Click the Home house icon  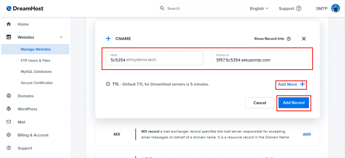click(x=8, y=24)
